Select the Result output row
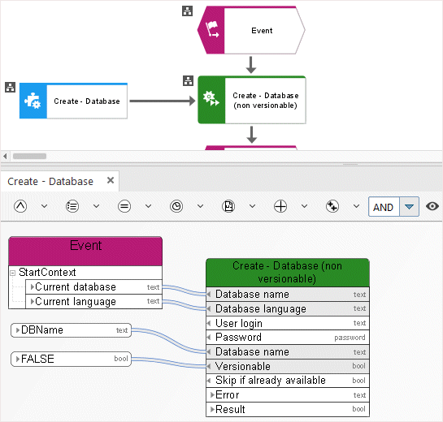The image size is (443, 422). 288,409
